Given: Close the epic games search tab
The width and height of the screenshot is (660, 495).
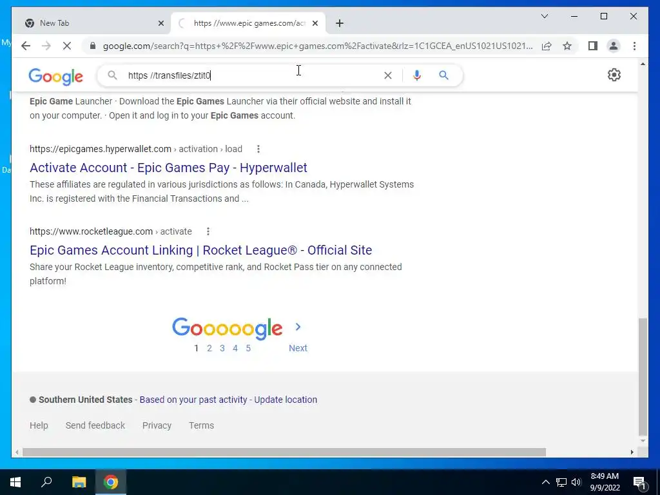Looking at the screenshot, I should (315, 23).
